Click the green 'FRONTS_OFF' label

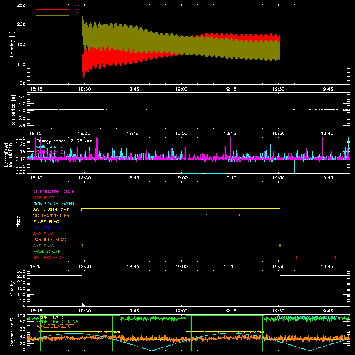coord(47,251)
